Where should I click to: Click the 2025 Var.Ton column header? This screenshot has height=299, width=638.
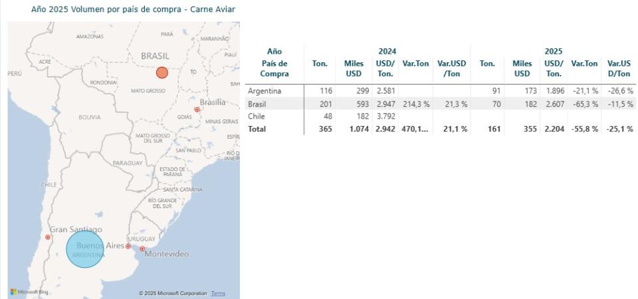pyautogui.click(x=584, y=63)
